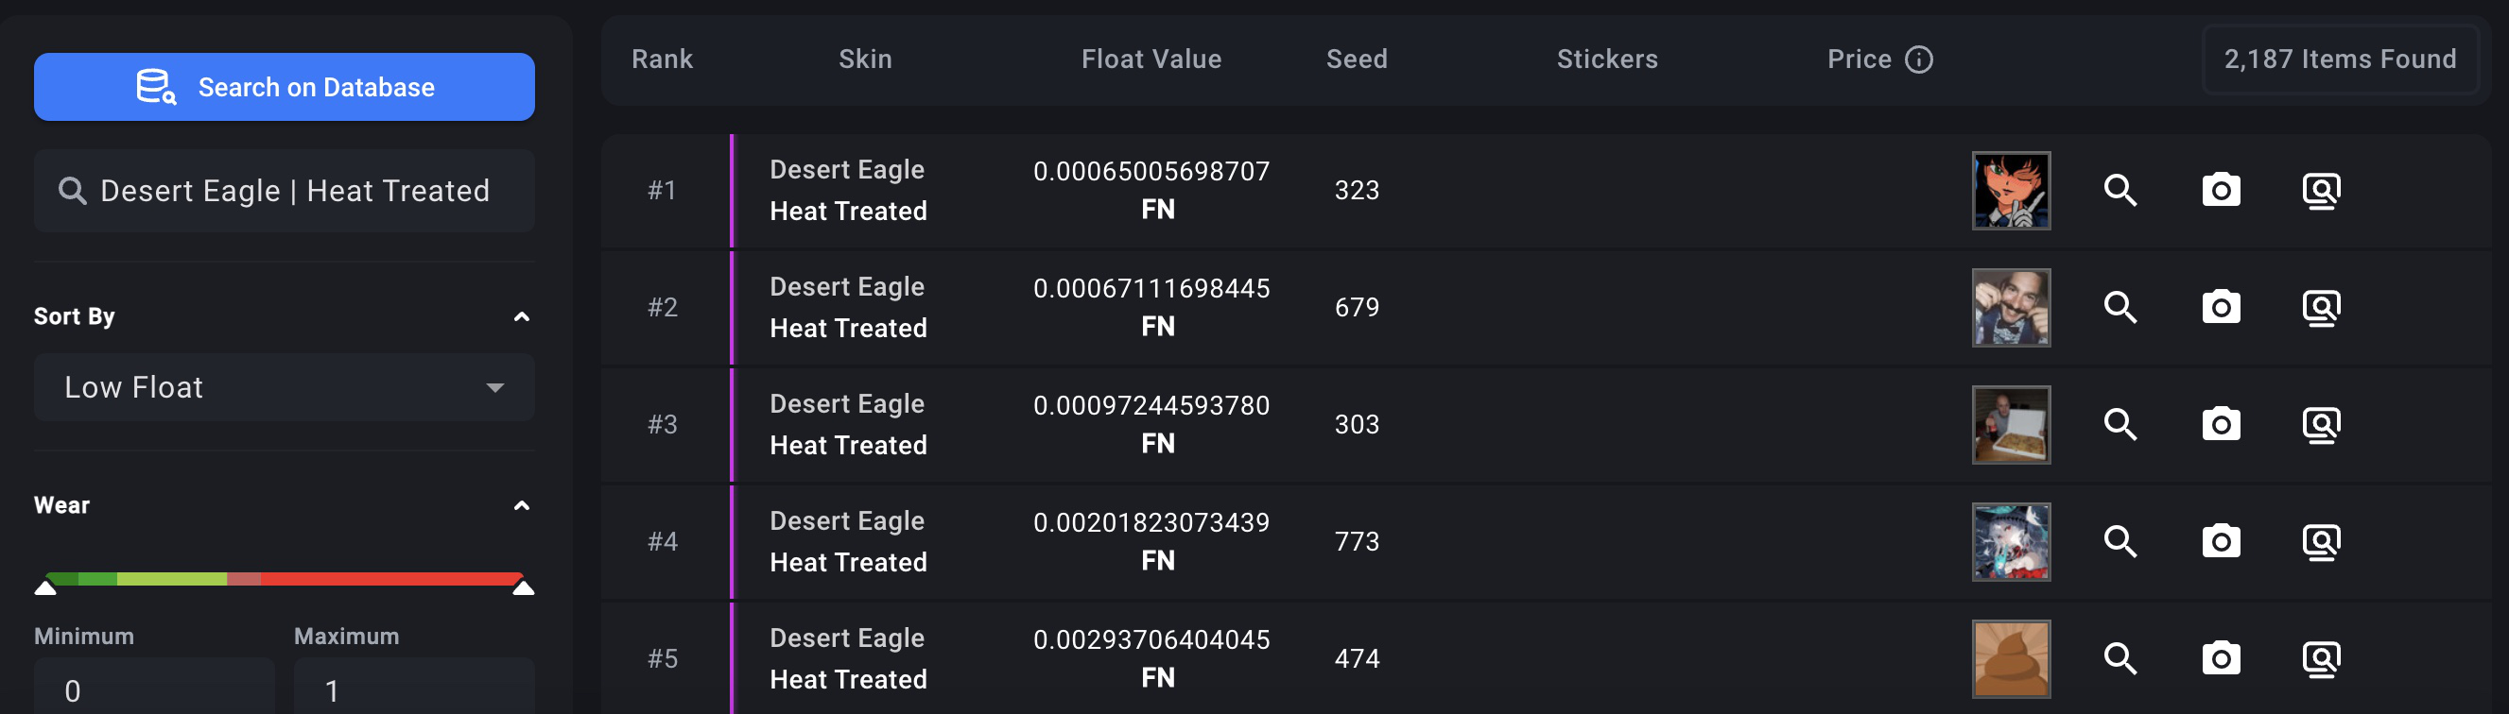Click the magnifier icon for rank #1
Screen dimensions: 2509x714
point(2120,191)
